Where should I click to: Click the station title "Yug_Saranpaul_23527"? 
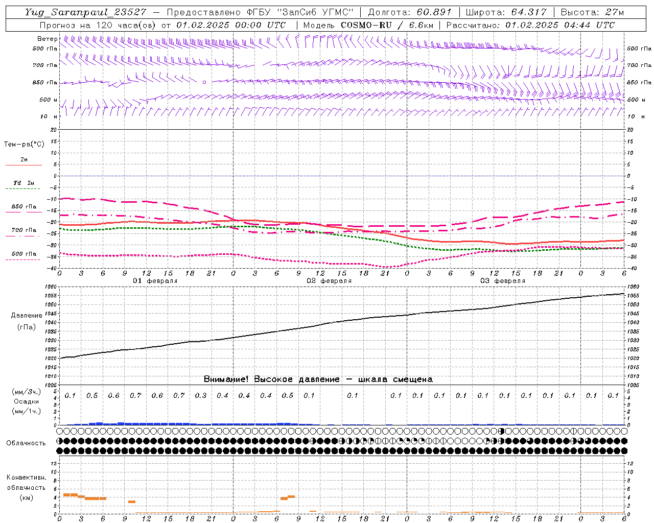point(86,12)
